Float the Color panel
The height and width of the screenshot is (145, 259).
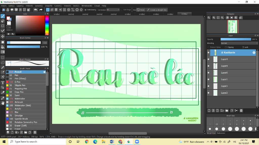(x=46, y=14)
